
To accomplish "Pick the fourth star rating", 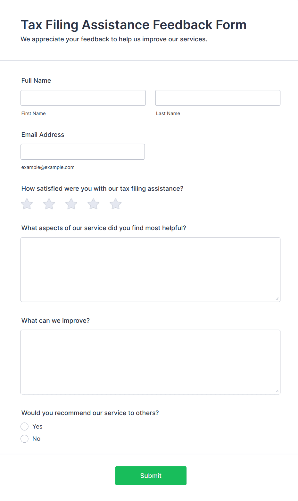I will pos(93,204).
